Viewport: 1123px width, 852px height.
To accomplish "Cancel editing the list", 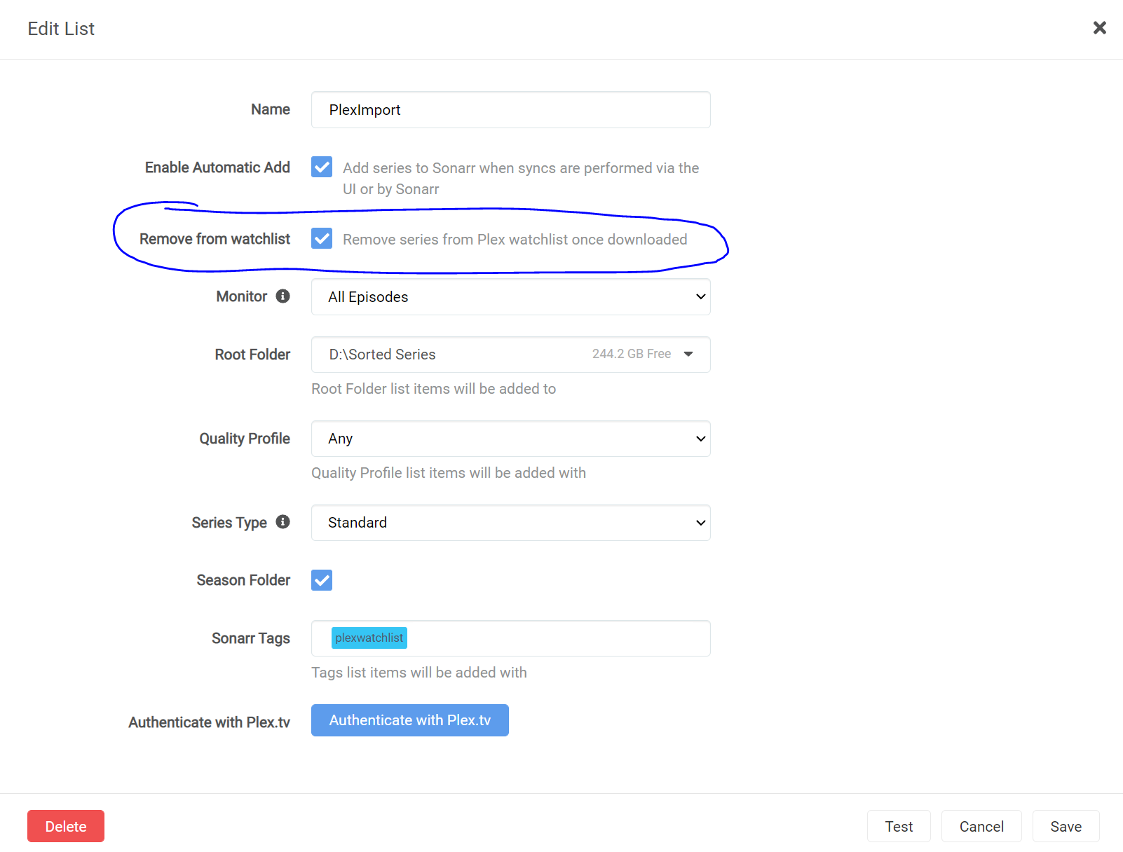I will point(981,826).
